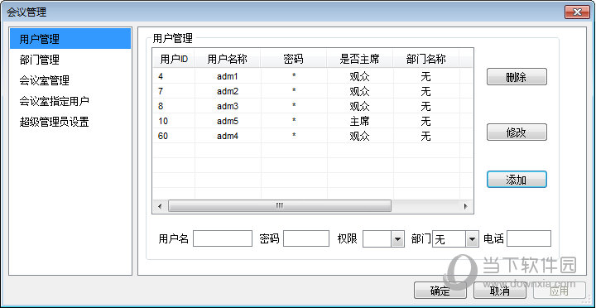This screenshot has height=308, width=596.
Task: Click the 添加 button
Action: (517, 180)
